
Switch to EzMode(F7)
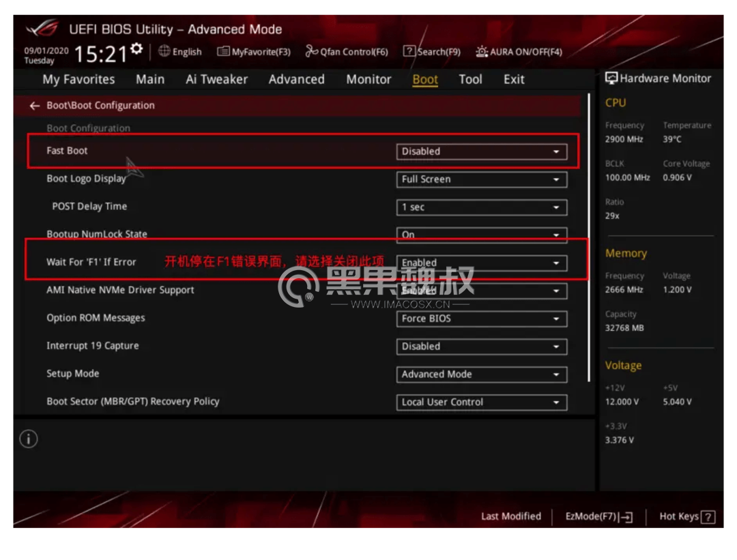pyautogui.click(x=599, y=516)
